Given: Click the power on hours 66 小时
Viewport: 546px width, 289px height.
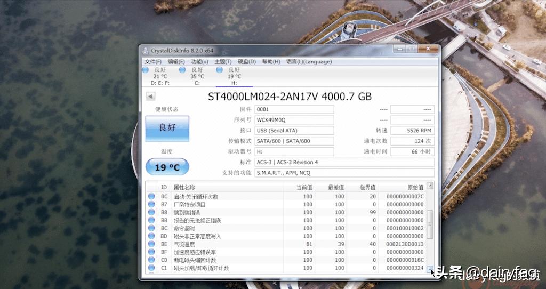Looking at the screenshot, I should pyautogui.click(x=412, y=151).
